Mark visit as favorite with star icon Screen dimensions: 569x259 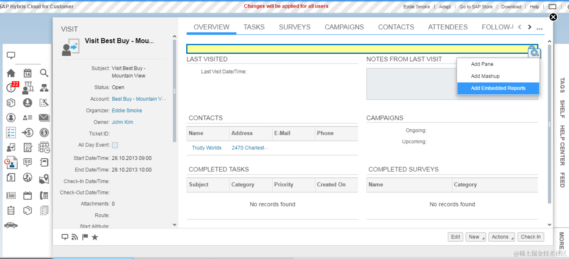(x=95, y=237)
